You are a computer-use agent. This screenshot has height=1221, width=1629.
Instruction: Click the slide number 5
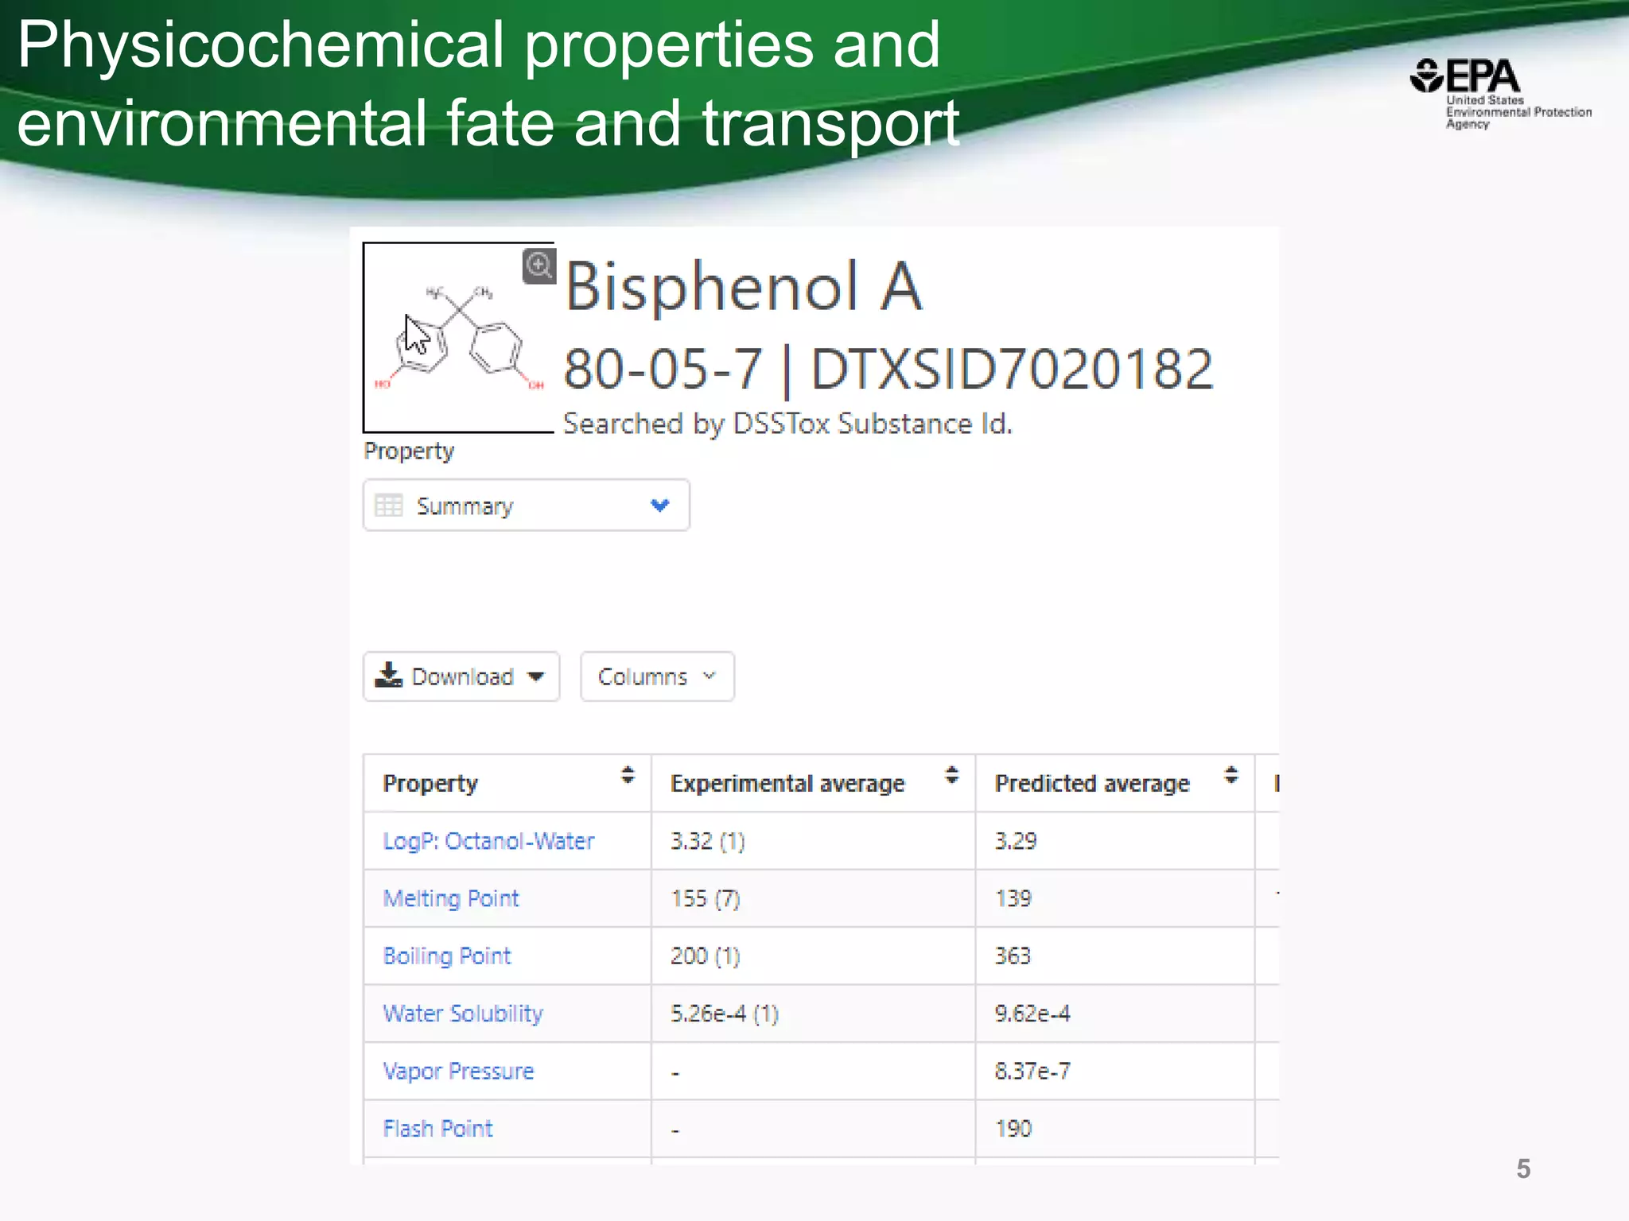pos(1523,1169)
